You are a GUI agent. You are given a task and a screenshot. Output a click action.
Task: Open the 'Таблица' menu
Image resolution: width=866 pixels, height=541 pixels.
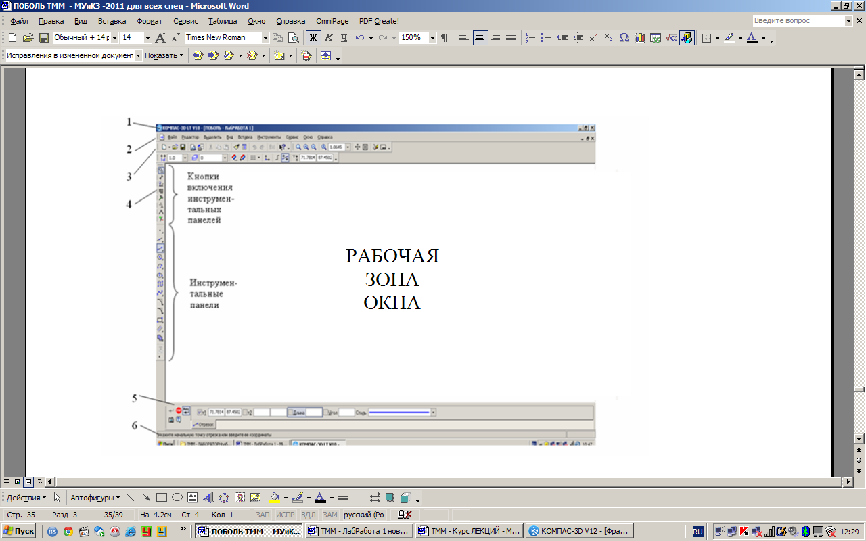223,21
